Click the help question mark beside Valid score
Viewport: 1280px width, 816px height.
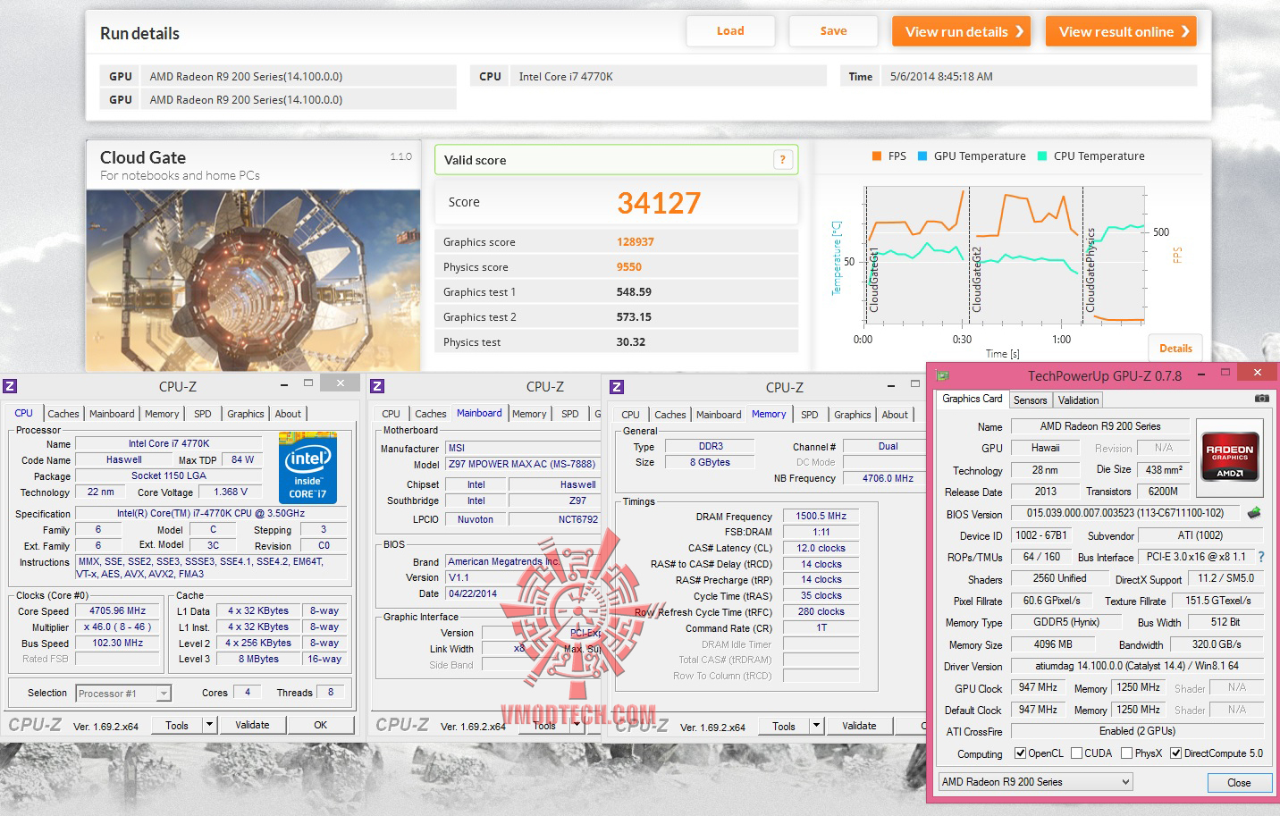click(782, 160)
